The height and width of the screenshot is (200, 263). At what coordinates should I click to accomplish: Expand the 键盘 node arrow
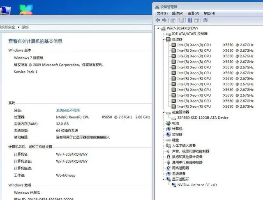click(164, 140)
